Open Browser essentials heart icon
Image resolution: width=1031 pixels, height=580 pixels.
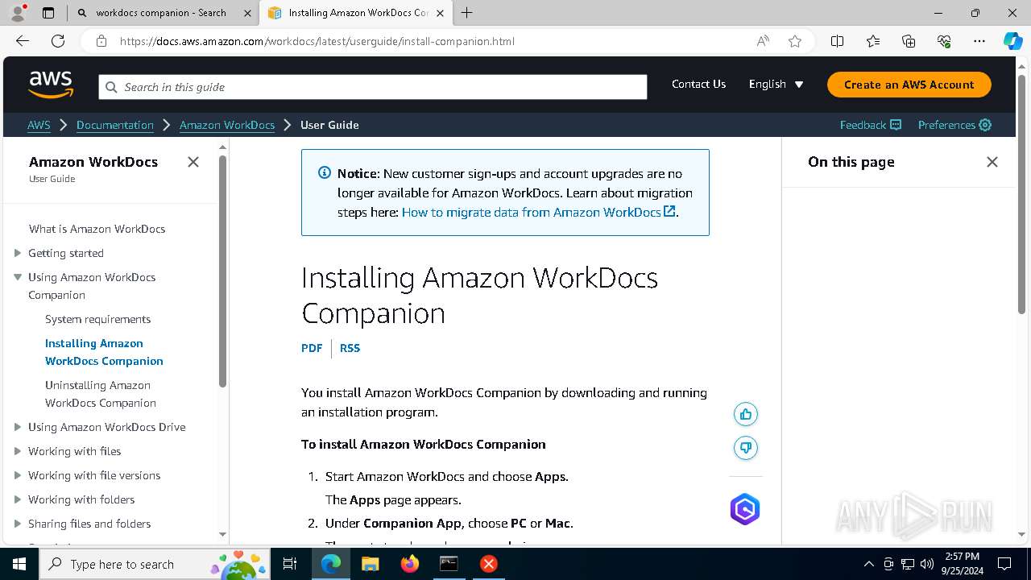coord(944,41)
